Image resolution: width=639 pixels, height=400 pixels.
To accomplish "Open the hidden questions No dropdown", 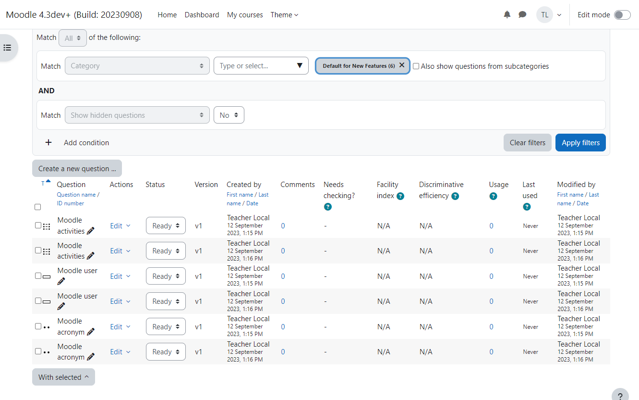I will pyautogui.click(x=229, y=115).
